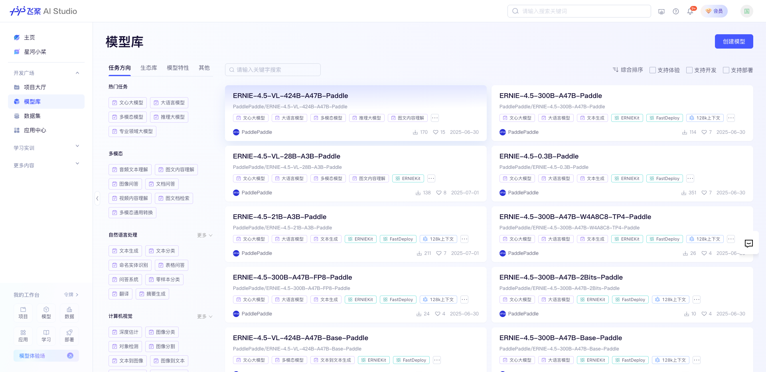Expand more tags on ERNIE-4.5-VL-424B-A47B-Paddle card
Image resolution: width=766 pixels, height=372 pixels.
[x=435, y=118]
